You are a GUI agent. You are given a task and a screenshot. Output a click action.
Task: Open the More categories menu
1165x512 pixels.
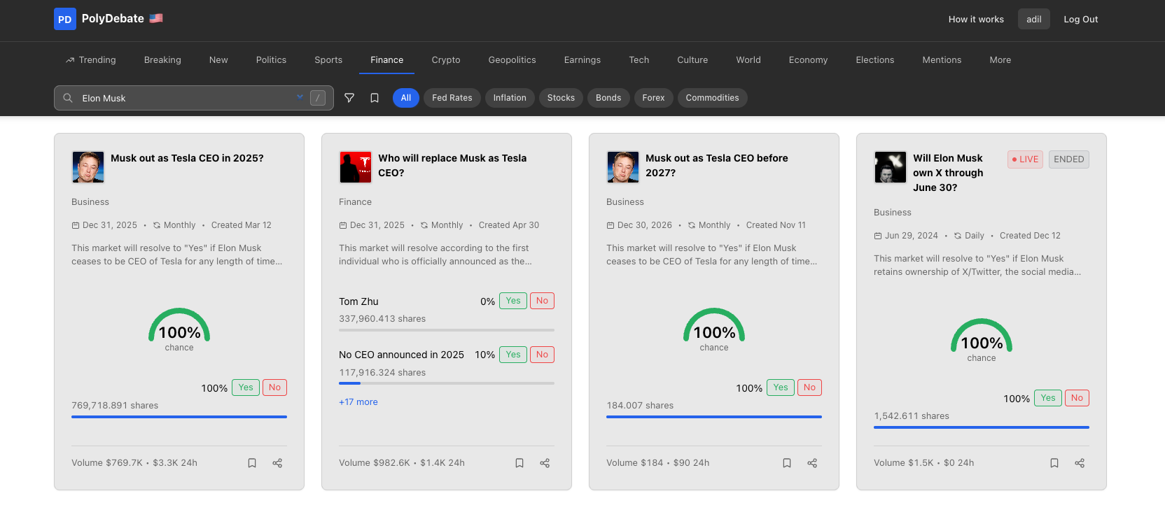click(1000, 60)
